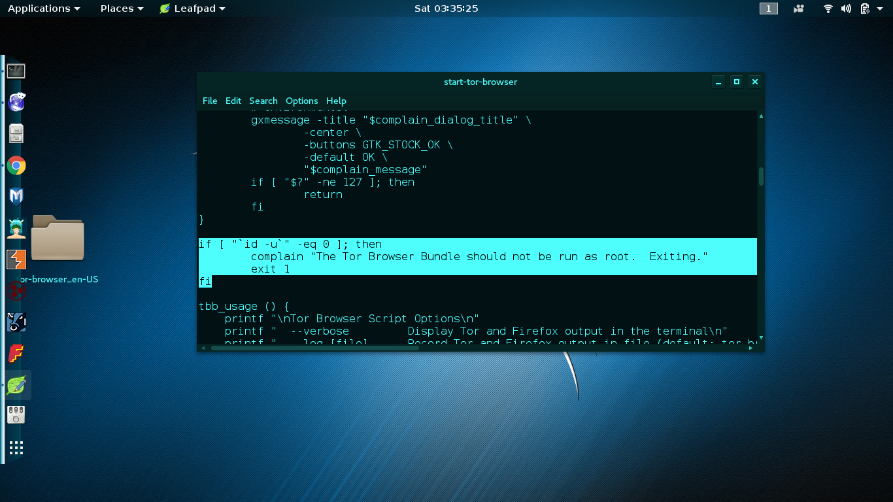
Task: Click the horizontal scrollbar thumb in Leafpad
Action: pyautogui.click(x=314, y=348)
